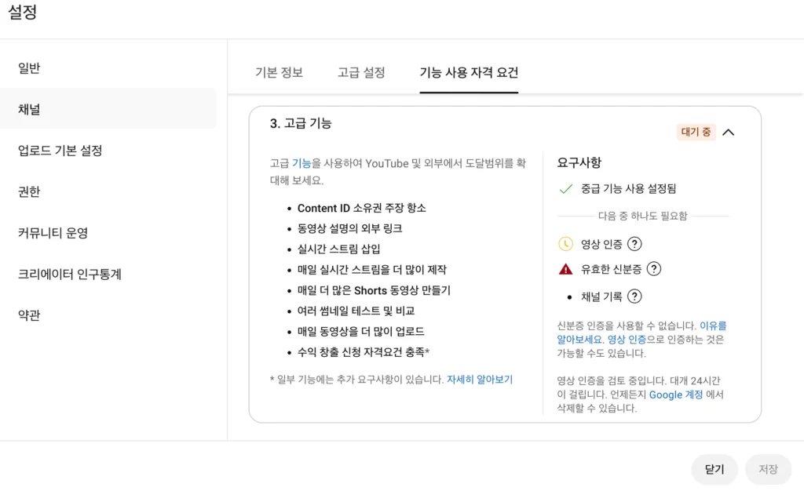Open 일반 settings in the sidebar
Screen dimensions: 804x491
tap(29, 68)
